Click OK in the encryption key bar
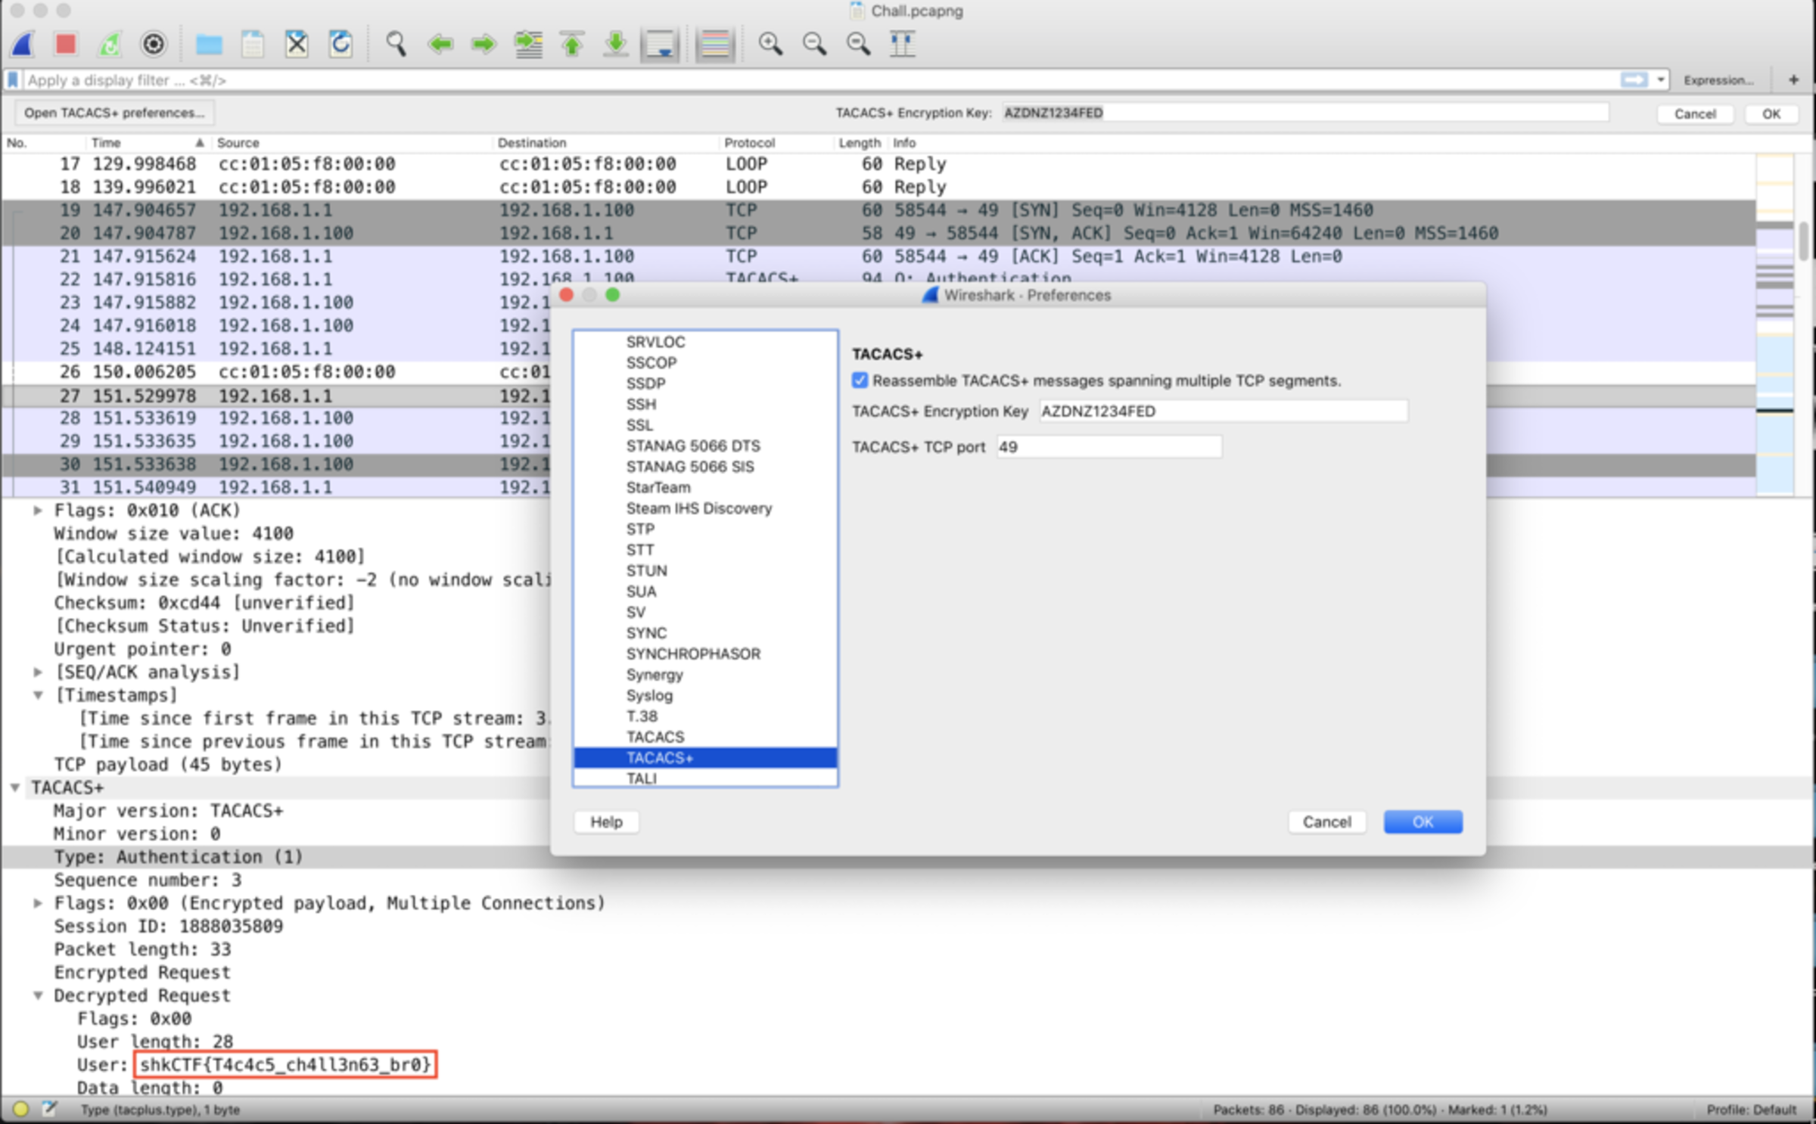The image size is (1816, 1124). pyautogui.click(x=1771, y=113)
